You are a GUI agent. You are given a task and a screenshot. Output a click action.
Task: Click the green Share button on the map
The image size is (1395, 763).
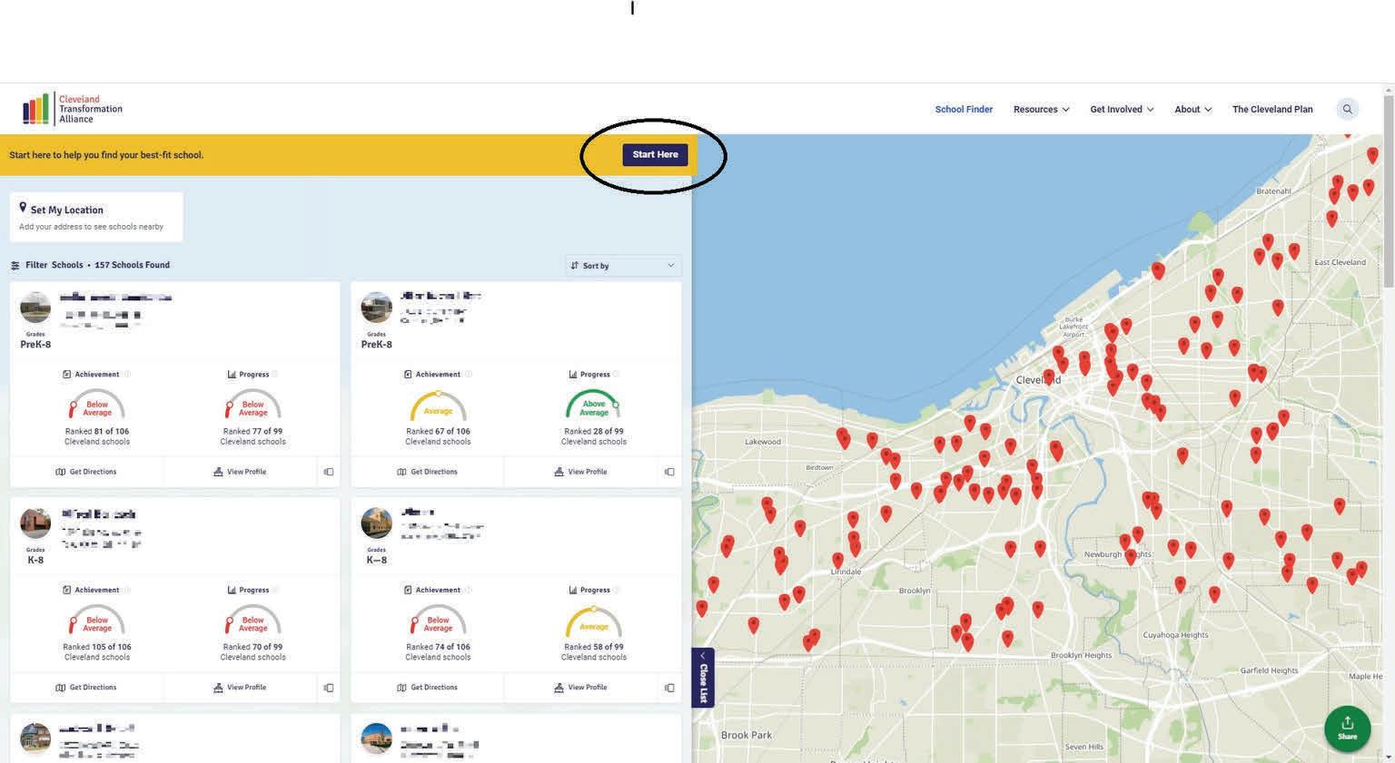point(1348,729)
